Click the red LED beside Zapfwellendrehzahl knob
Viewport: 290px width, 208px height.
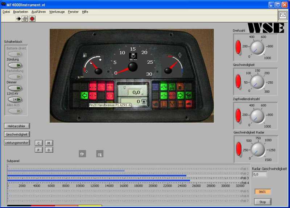238,115
